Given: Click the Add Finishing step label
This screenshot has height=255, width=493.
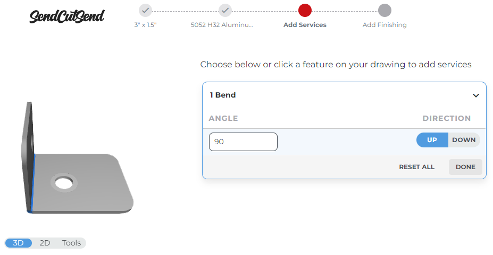Looking at the screenshot, I should tap(385, 25).
